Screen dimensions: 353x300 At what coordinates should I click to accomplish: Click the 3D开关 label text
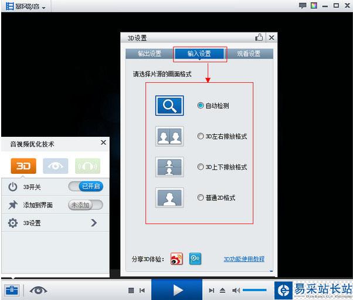tap(32, 187)
